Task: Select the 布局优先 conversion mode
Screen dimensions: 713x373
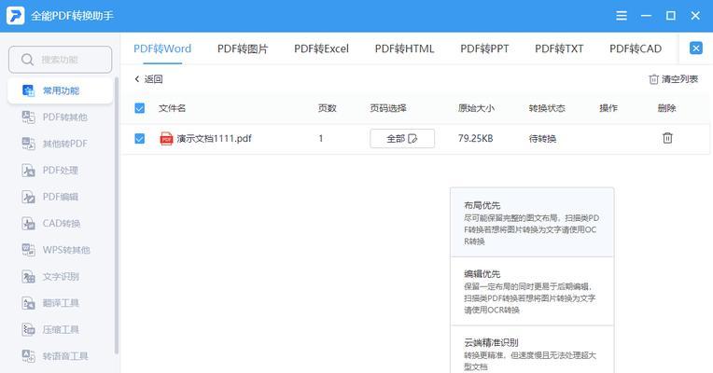Action: tap(532, 223)
